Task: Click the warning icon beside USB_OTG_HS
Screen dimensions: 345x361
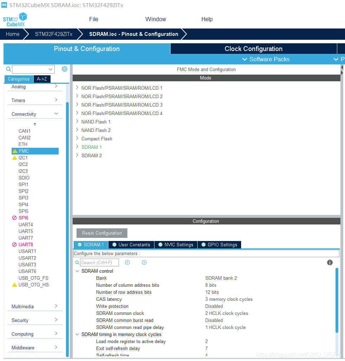Action: [x=14, y=285]
